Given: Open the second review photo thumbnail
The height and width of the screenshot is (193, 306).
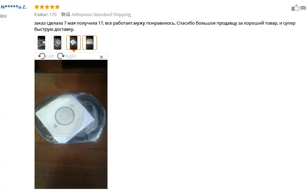Looking at the screenshot, I should pos(58,43).
